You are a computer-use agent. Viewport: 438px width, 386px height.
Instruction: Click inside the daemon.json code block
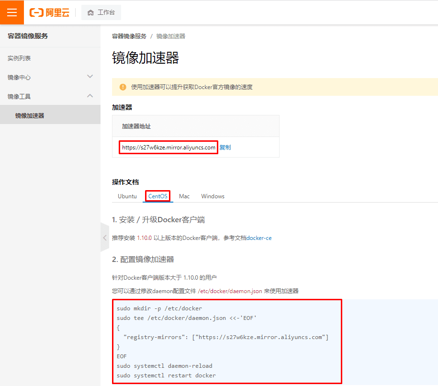point(227,341)
